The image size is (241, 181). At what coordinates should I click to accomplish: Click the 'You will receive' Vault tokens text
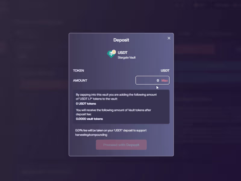[114, 112]
